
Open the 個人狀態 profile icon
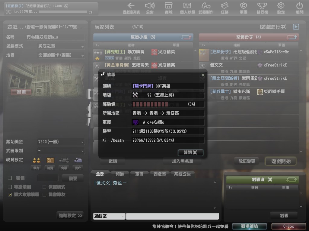pos(187,5)
